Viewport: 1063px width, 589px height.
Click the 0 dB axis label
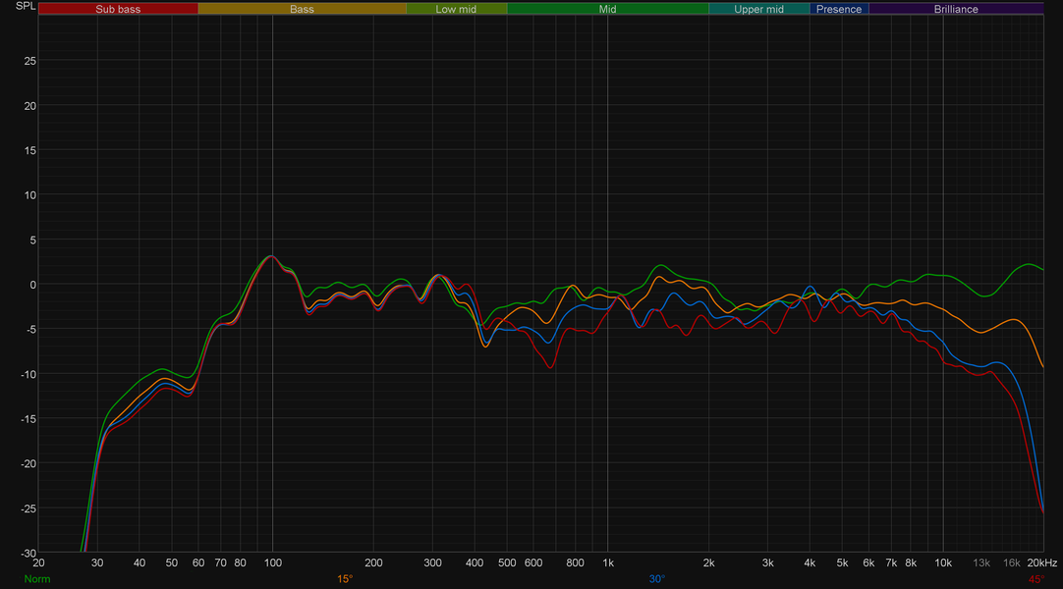pyautogui.click(x=32, y=285)
